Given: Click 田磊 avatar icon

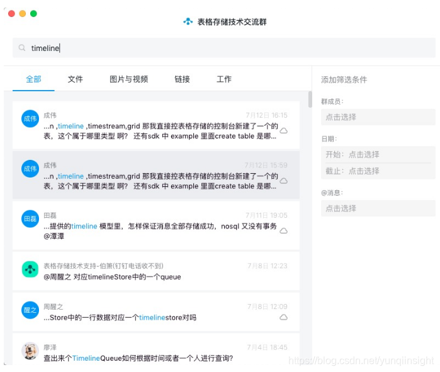Looking at the screenshot, I should 30,218.
